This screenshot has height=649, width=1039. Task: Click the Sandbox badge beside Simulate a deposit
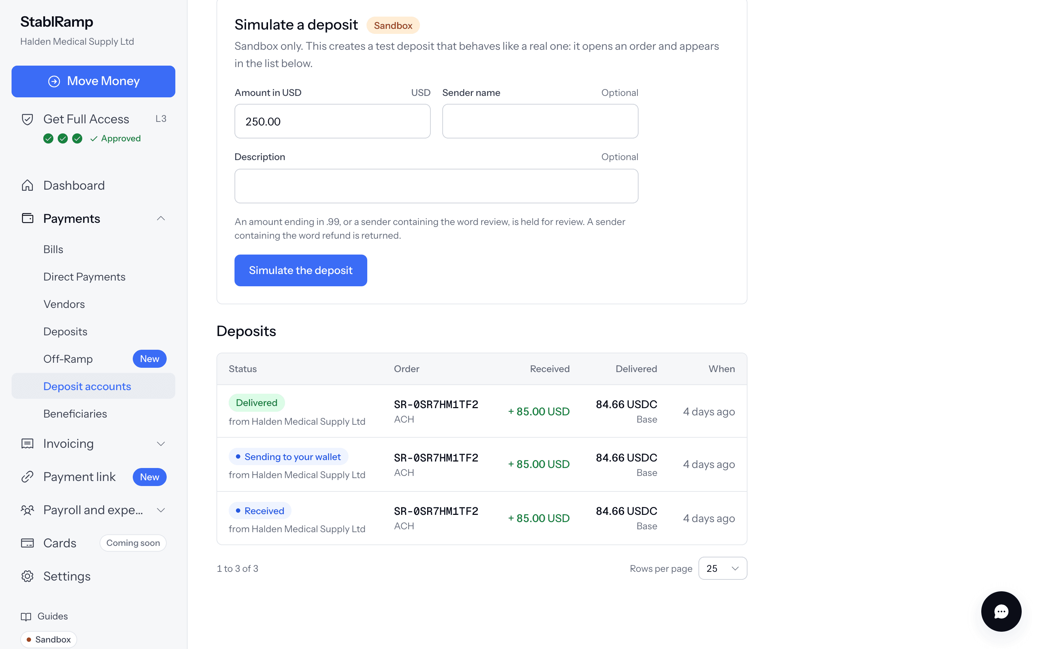click(393, 25)
